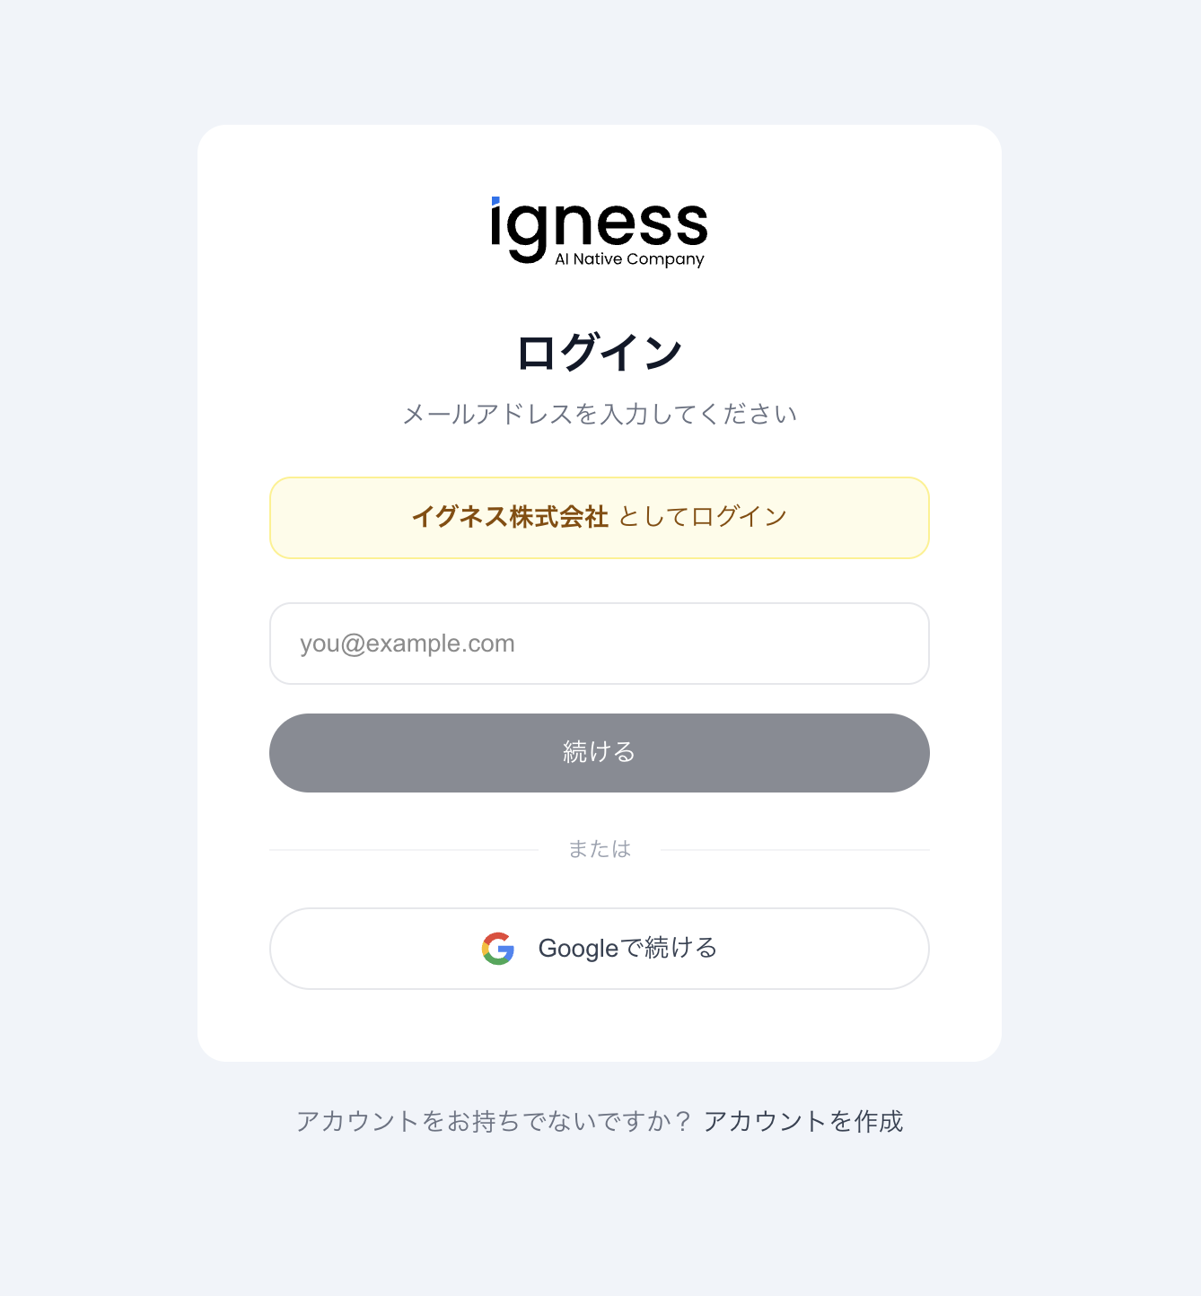
Task: Click the メールアドレスを入力してください subtitle
Action: (599, 414)
